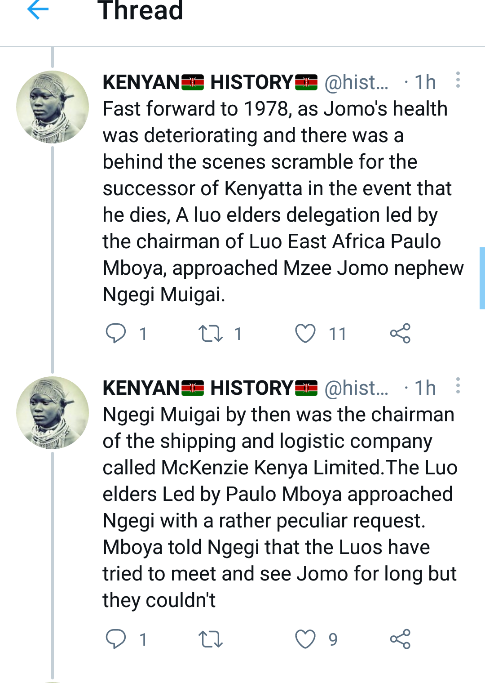Like the McKenzie Kenya Limited tweet
The image size is (485, 683).
305,639
